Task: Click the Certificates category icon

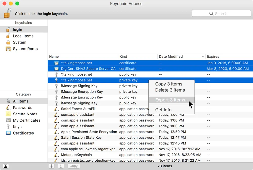Action: tap(8, 133)
